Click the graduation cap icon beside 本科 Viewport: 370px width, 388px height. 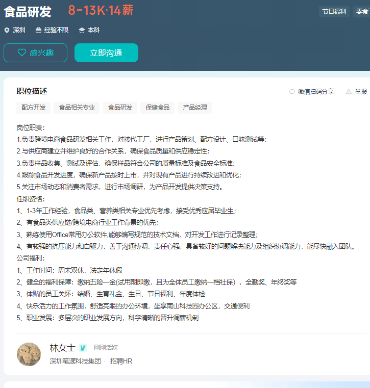(x=82, y=30)
